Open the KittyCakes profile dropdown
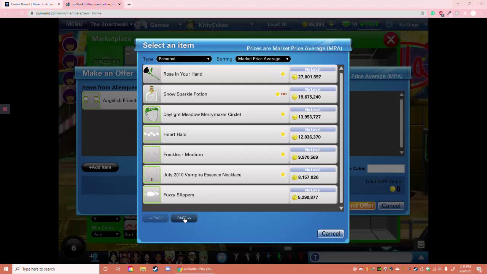The width and height of the screenshot is (487, 274). (219, 25)
